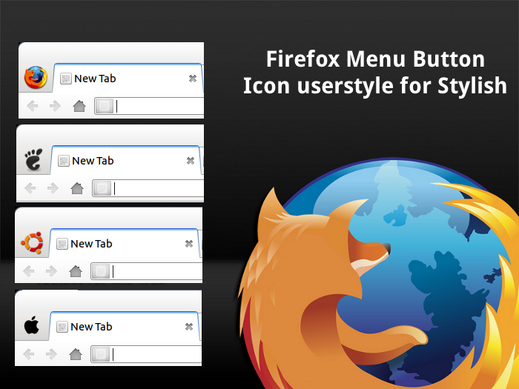Select New Tab in the GNOME-logo preview
This screenshot has height=389, width=519.
coord(126,161)
